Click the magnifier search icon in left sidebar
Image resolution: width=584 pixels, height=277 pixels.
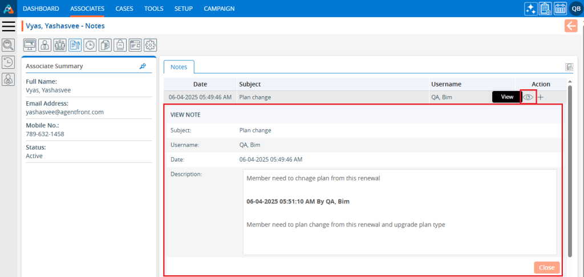pos(9,45)
